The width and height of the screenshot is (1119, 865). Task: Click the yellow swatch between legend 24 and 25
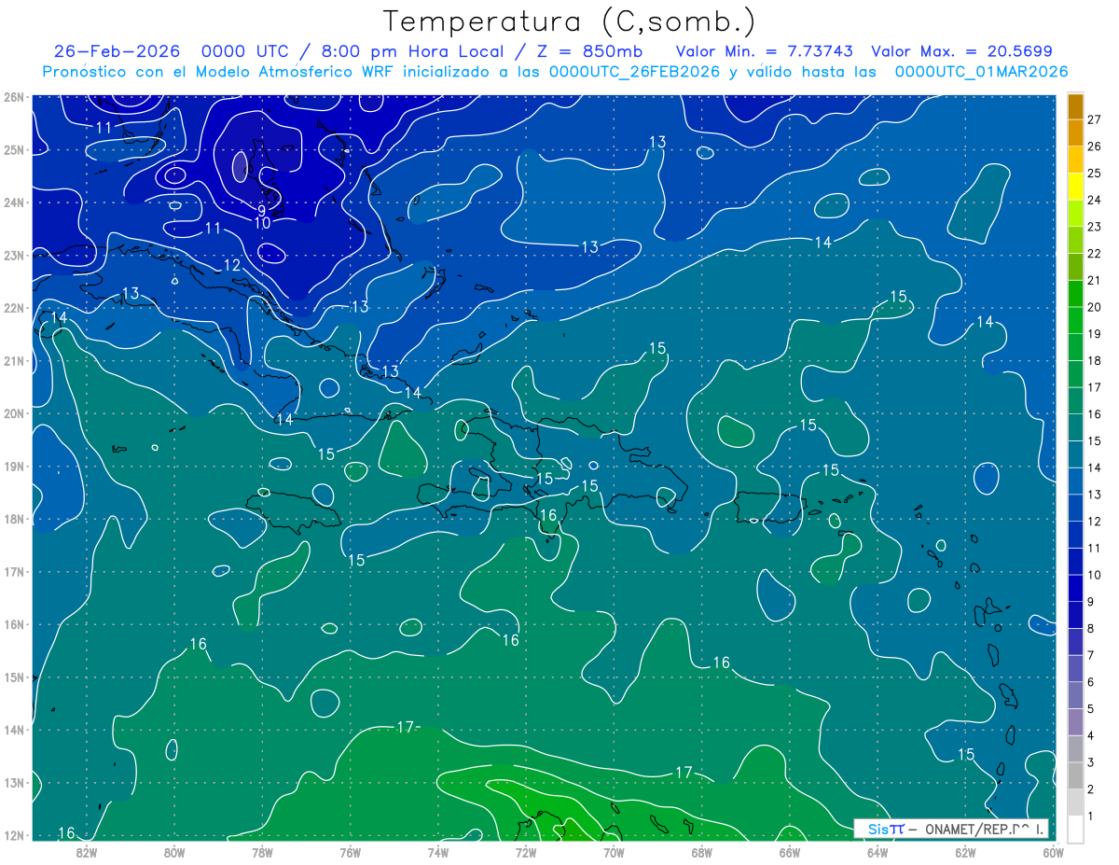point(1075,187)
